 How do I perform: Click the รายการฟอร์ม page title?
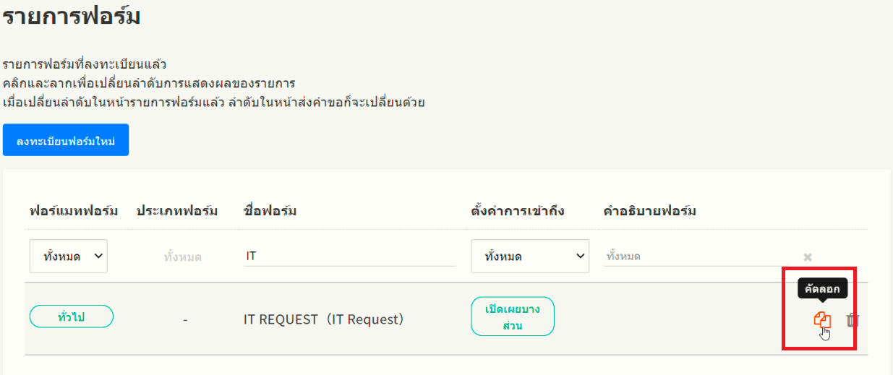(x=71, y=16)
